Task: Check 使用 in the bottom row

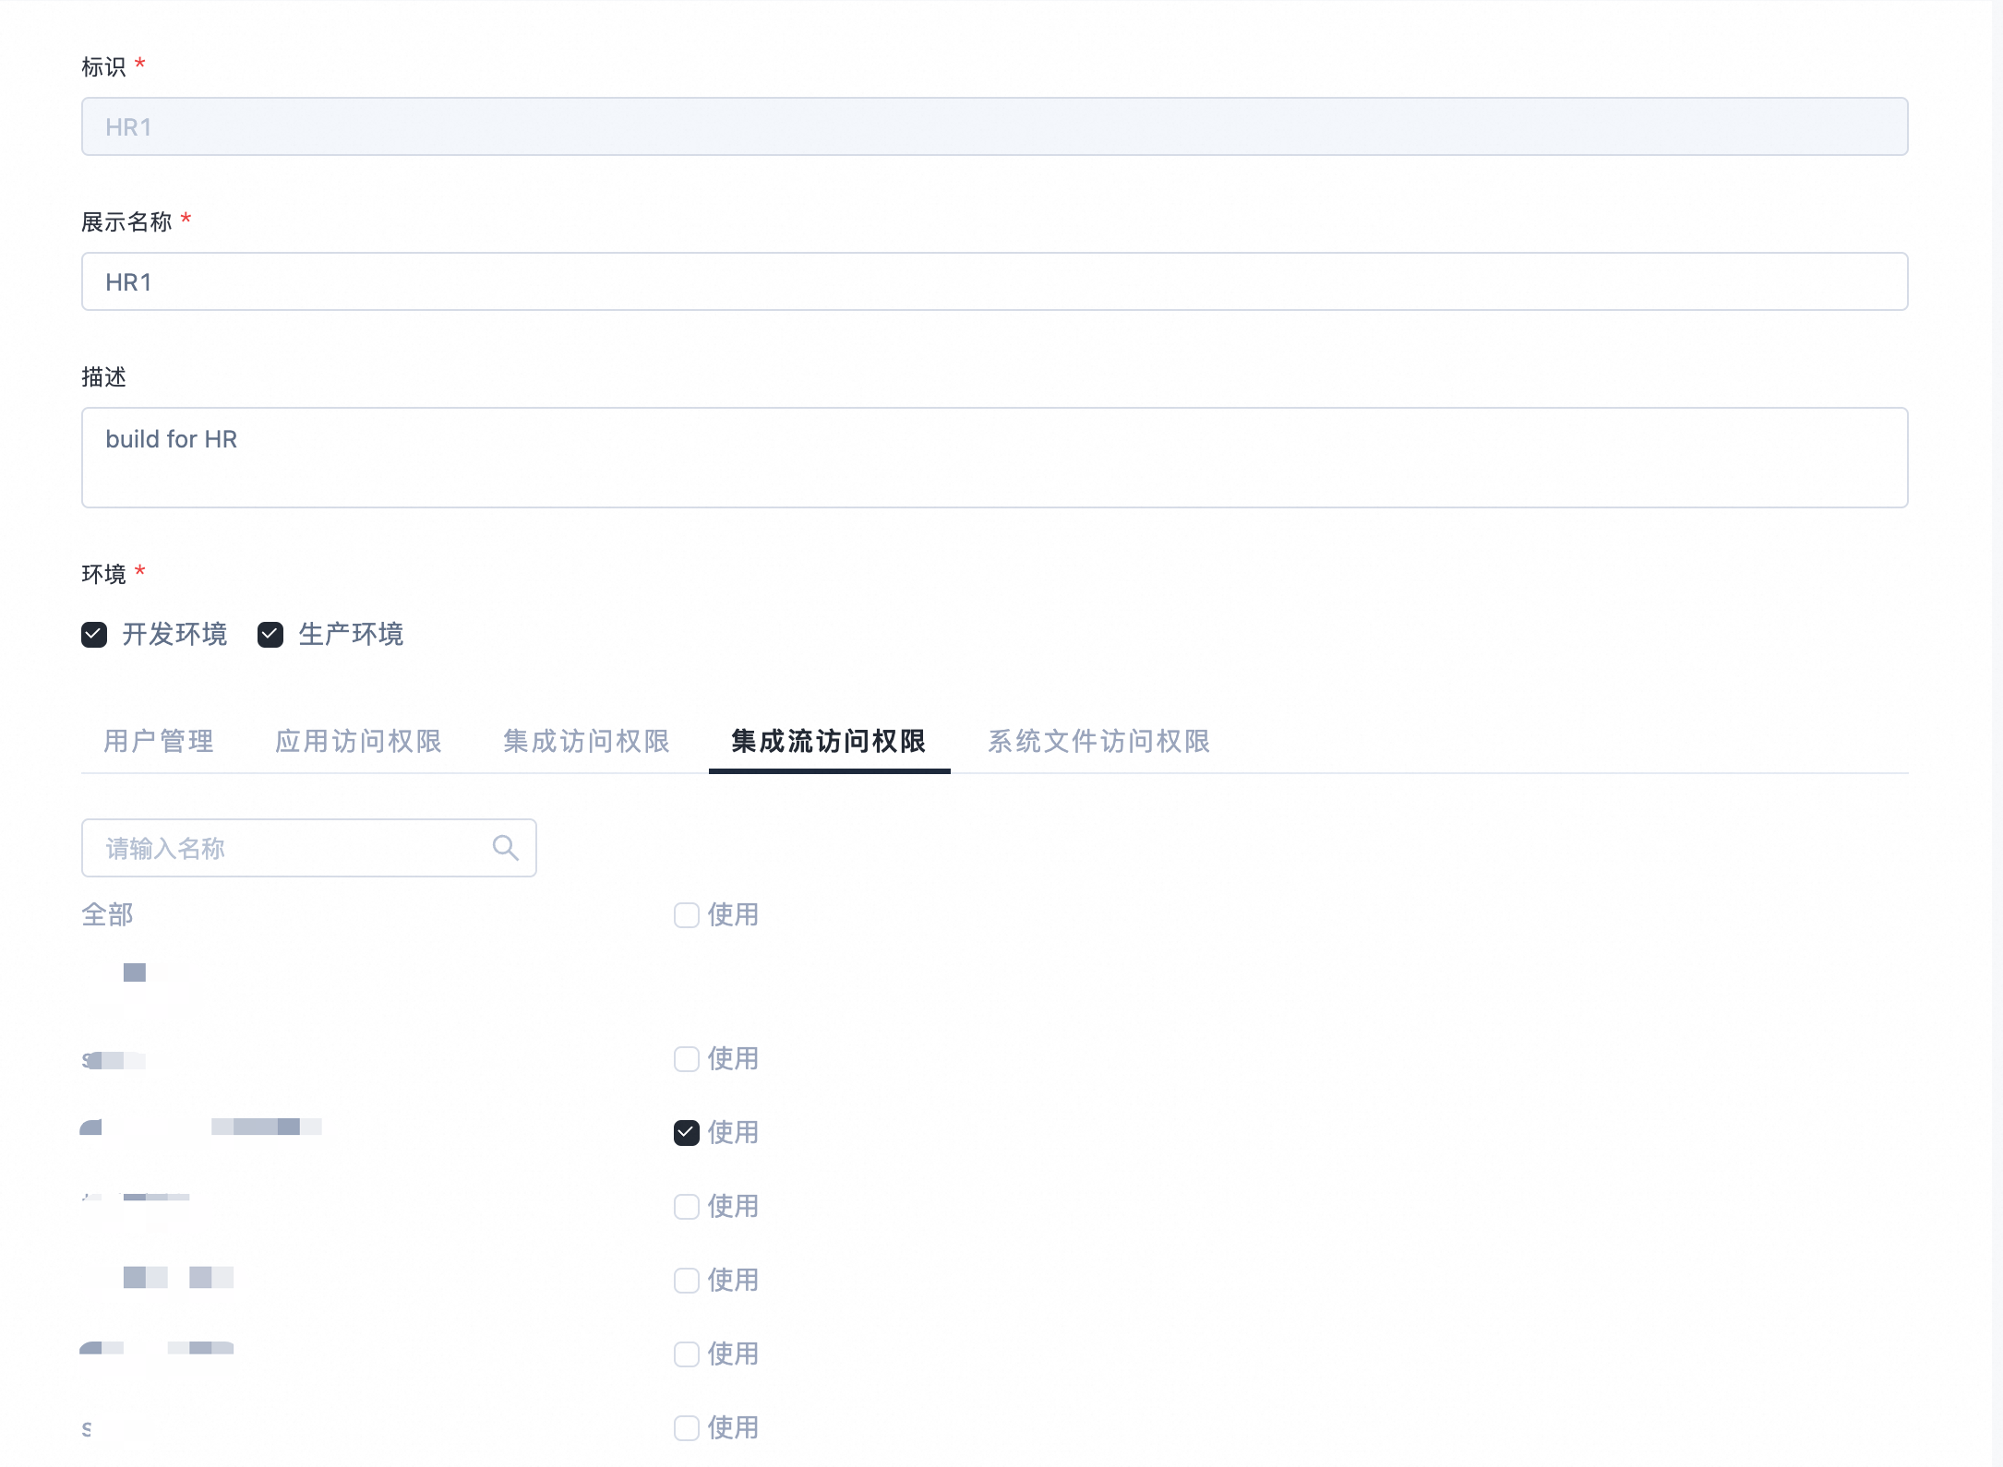Action: click(687, 1428)
